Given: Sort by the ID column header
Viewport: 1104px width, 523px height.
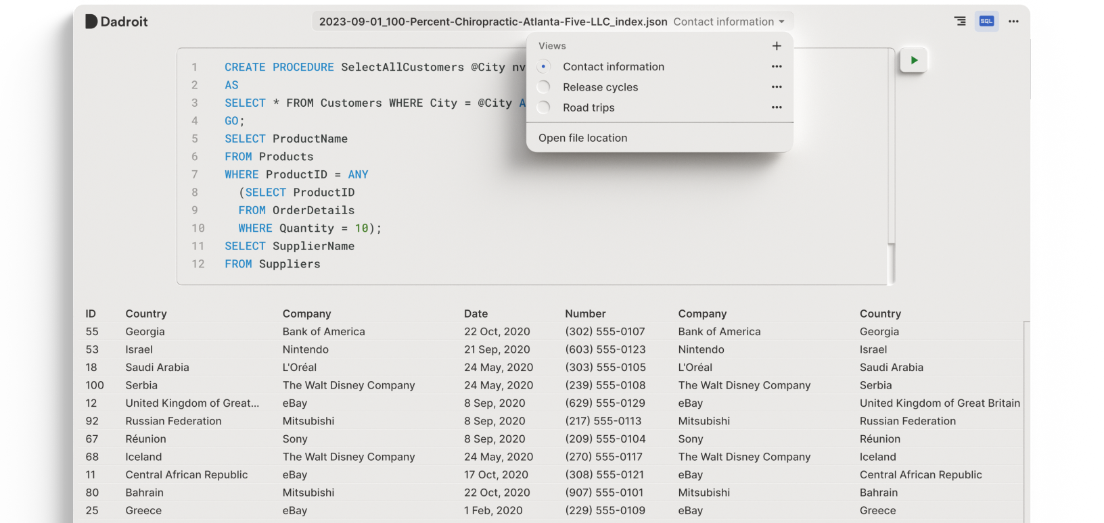Looking at the screenshot, I should 91,314.
